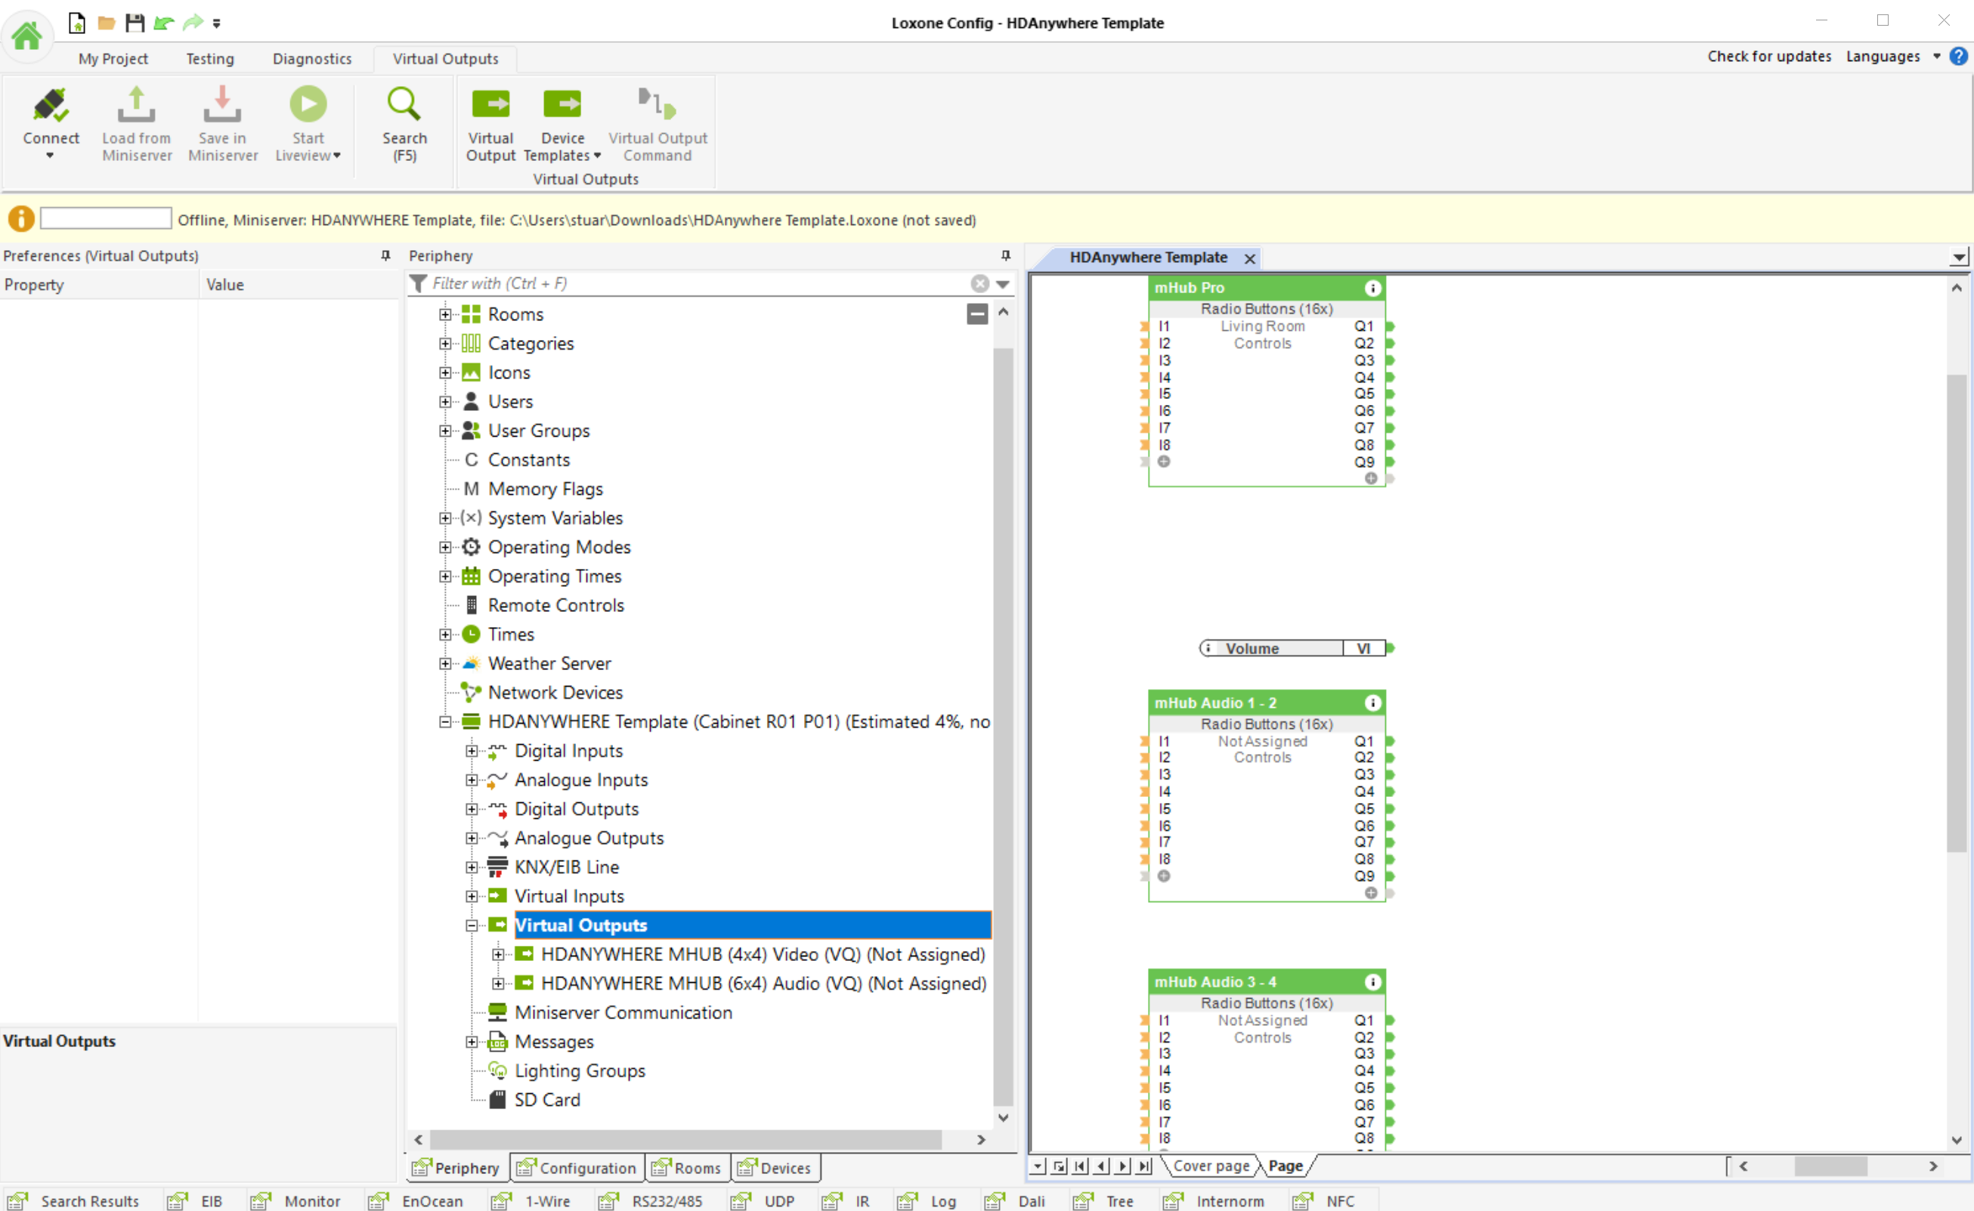Click the info icon on mHub Audio 1 - 2 block
The height and width of the screenshot is (1211, 1974).
click(1372, 703)
